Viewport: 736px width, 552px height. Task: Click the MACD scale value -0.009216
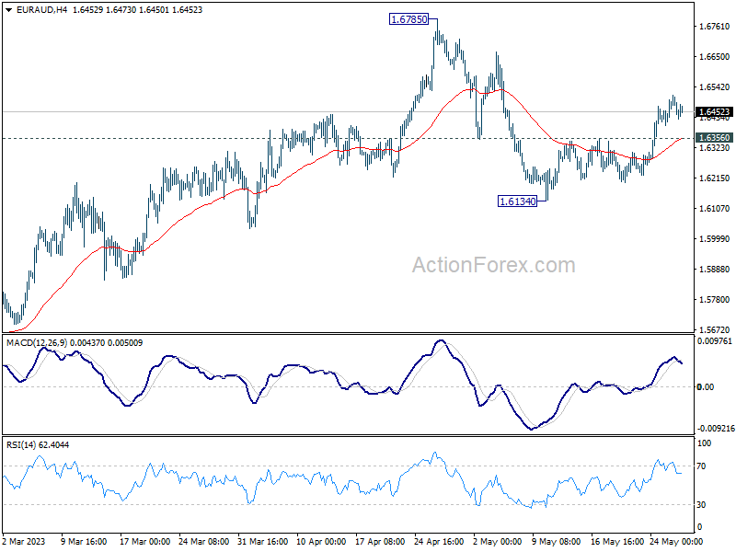[716, 429]
